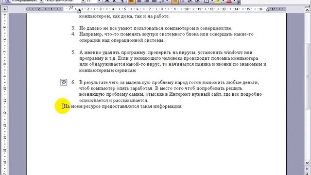Click the list number "6."
311x175 pixels.
[x=73, y=82]
